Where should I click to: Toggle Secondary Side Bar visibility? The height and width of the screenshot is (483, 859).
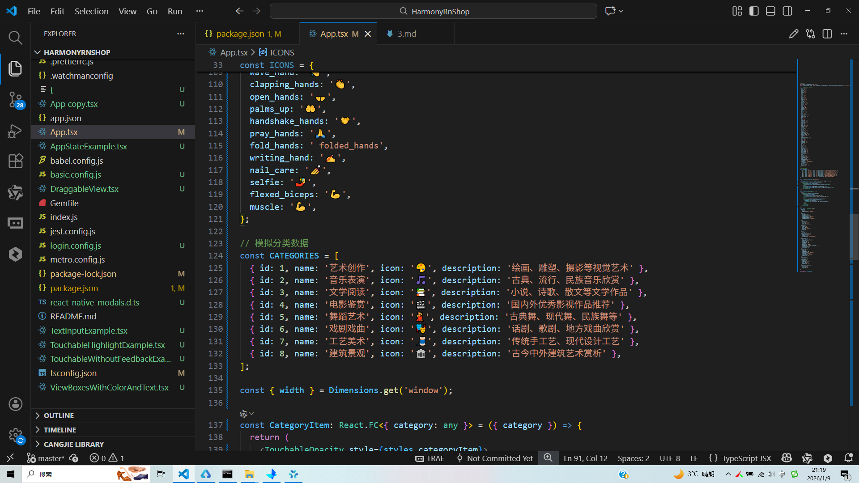(x=787, y=11)
